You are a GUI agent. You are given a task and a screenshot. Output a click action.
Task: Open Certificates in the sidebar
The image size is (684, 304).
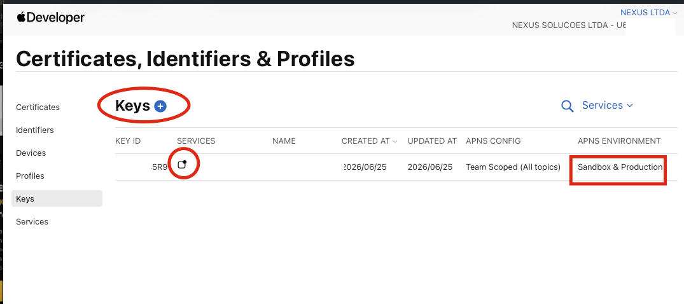[38, 107]
